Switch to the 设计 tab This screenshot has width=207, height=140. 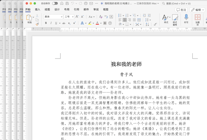tap(57, 9)
